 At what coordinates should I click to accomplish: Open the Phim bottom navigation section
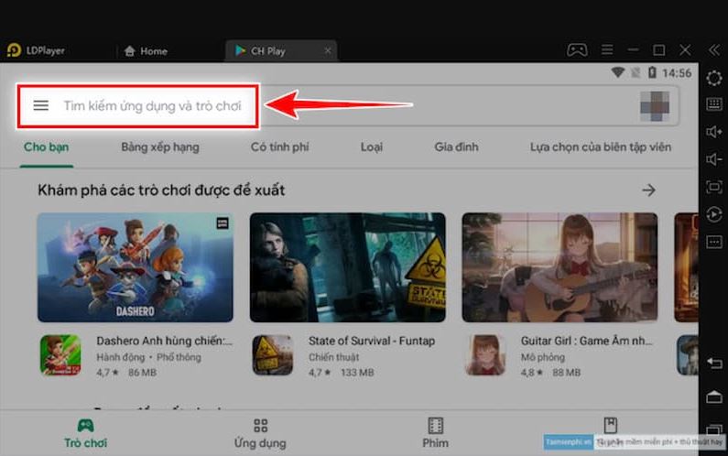click(435, 433)
